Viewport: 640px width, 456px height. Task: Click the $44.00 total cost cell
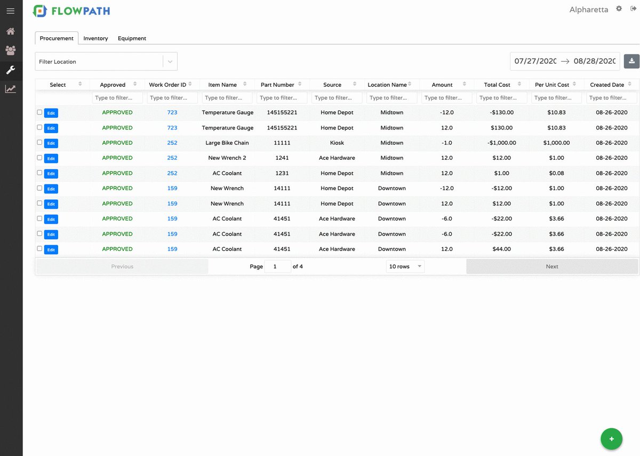click(x=502, y=249)
